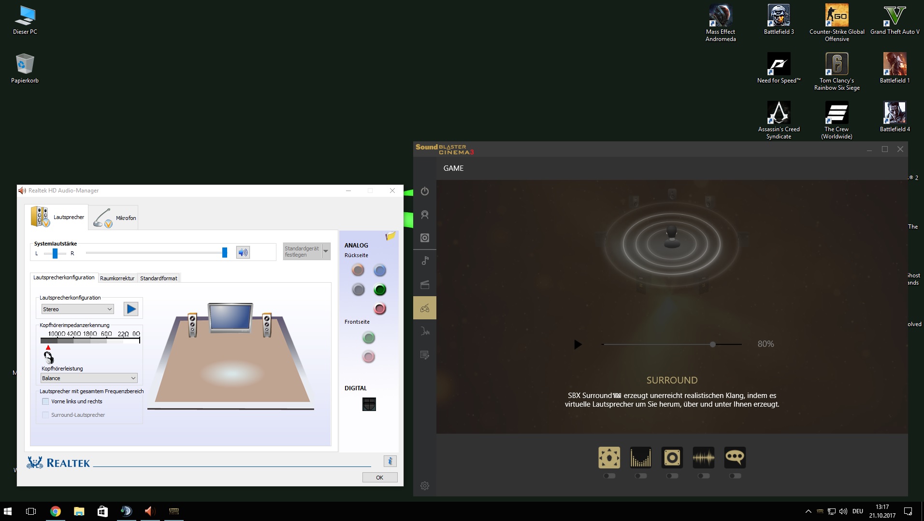Open the headset profile icon in Sound Blaster sidebar
This screenshot has height=521, width=924.
pos(425,215)
